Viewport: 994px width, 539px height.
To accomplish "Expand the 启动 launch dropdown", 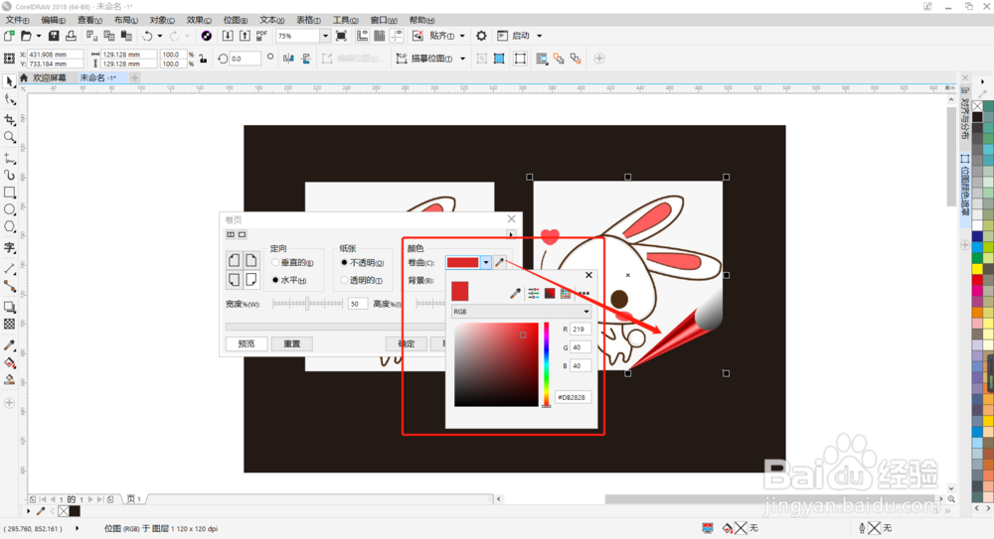I will pos(540,36).
